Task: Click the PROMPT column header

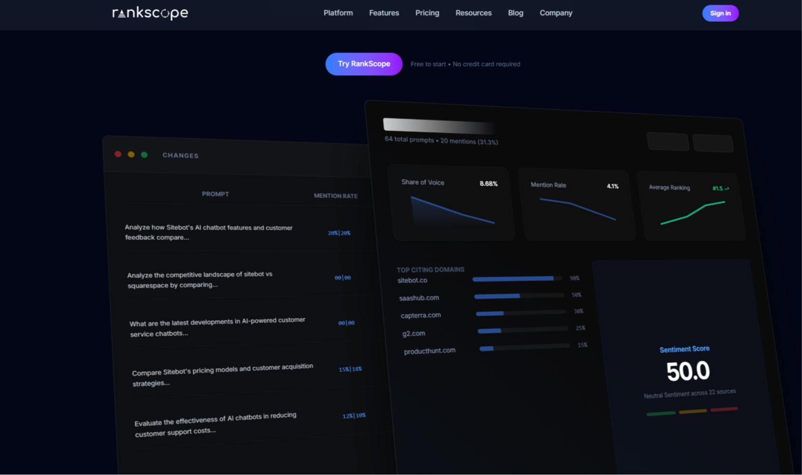Action: (215, 194)
